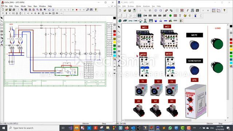Click the red VPR label in PC_SIMU
Screen dimensions: 233x131
coord(194,80)
